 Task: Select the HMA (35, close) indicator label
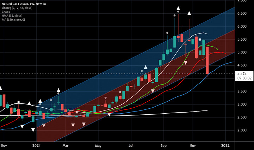(12, 16)
